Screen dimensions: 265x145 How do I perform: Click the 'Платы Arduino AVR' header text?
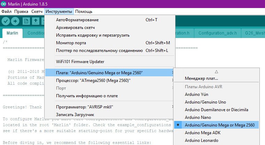coord(203,87)
